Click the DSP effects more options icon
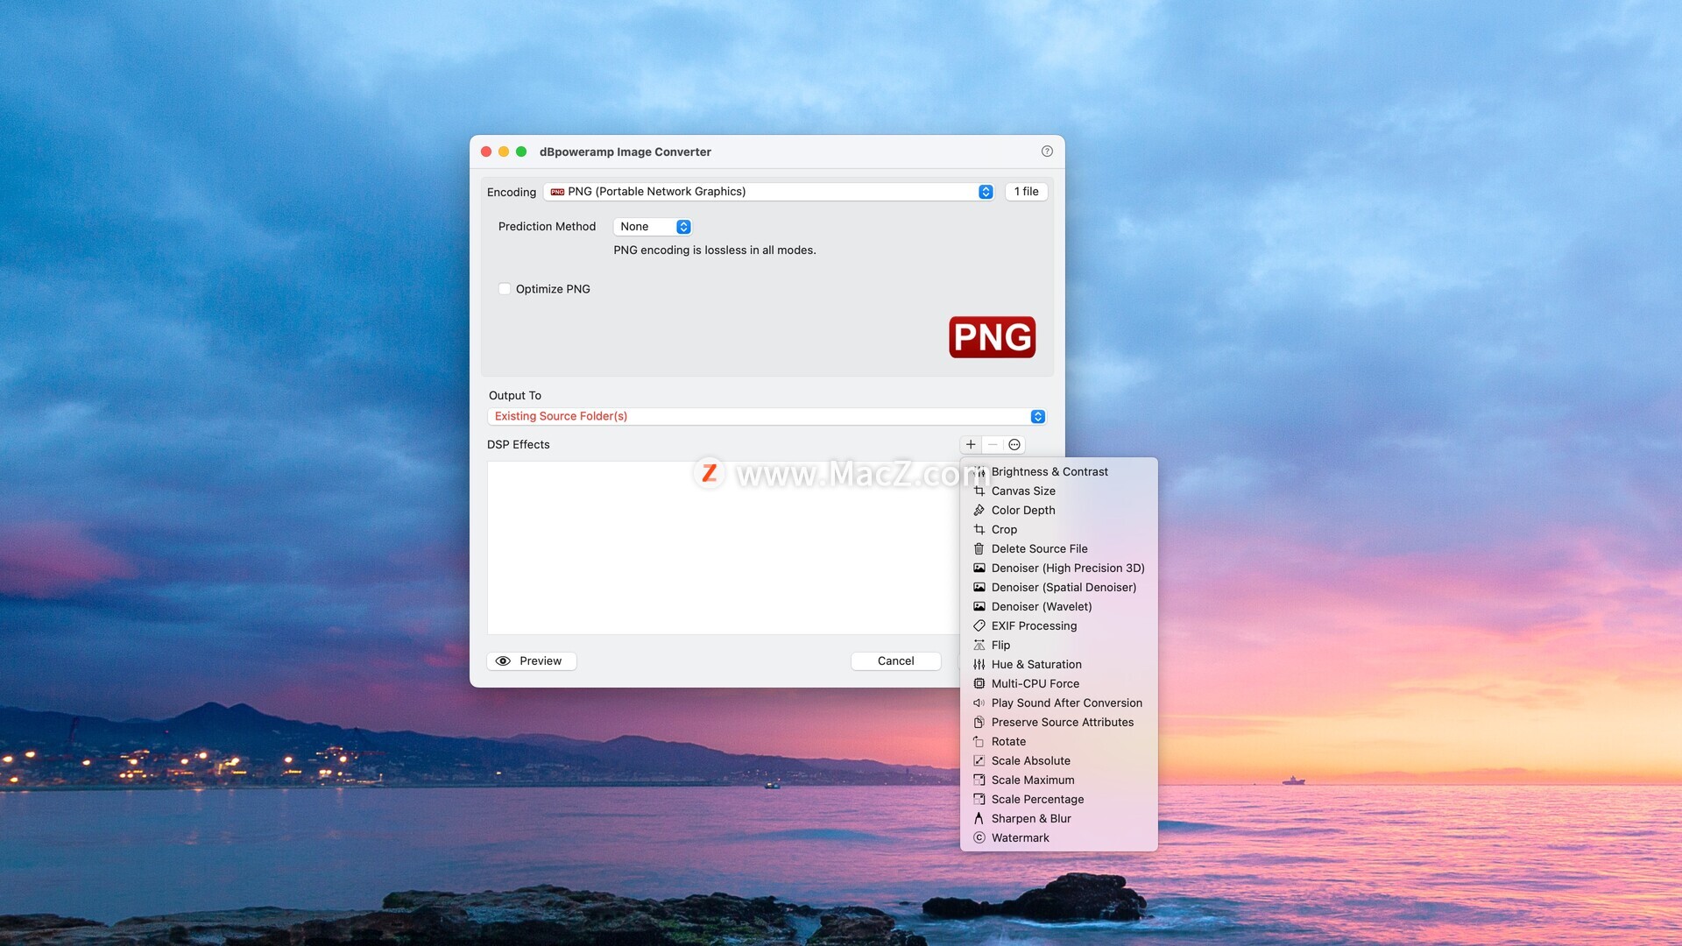Screen dimensions: 1682x946 click(x=1014, y=445)
